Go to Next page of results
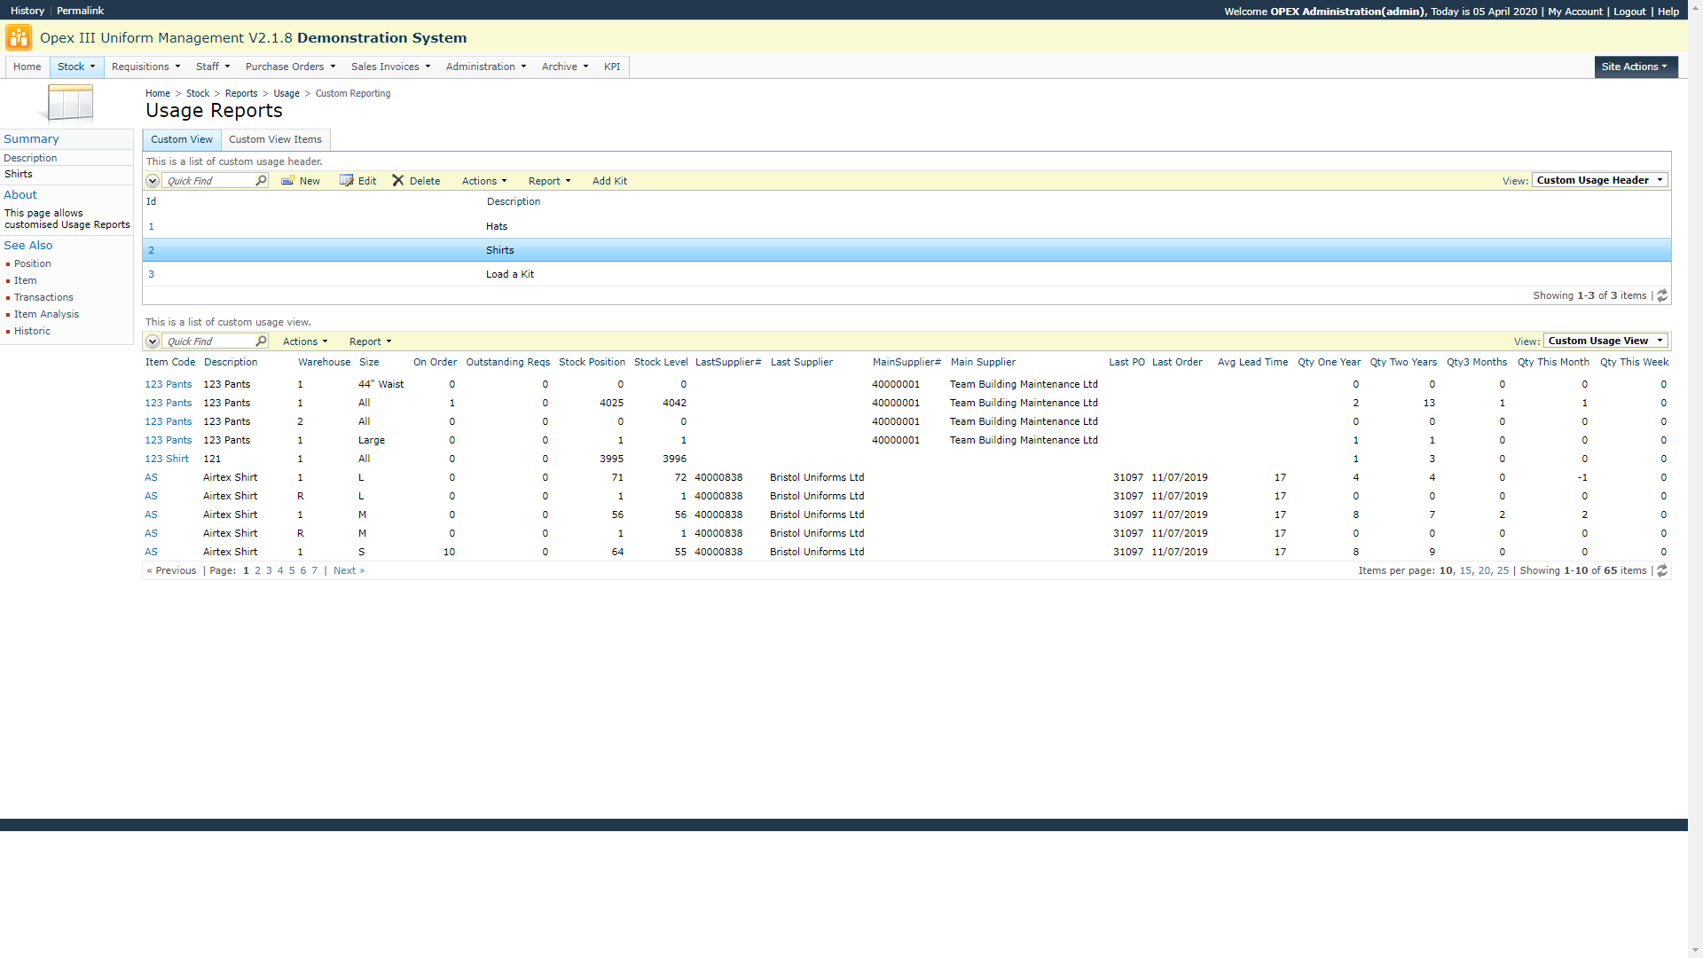The height and width of the screenshot is (958, 1703). tap(348, 571)
